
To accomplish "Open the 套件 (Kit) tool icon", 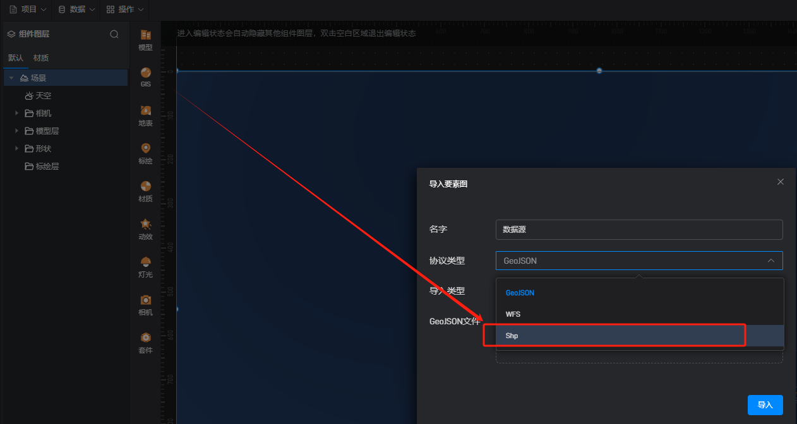I will click(146, 342).
